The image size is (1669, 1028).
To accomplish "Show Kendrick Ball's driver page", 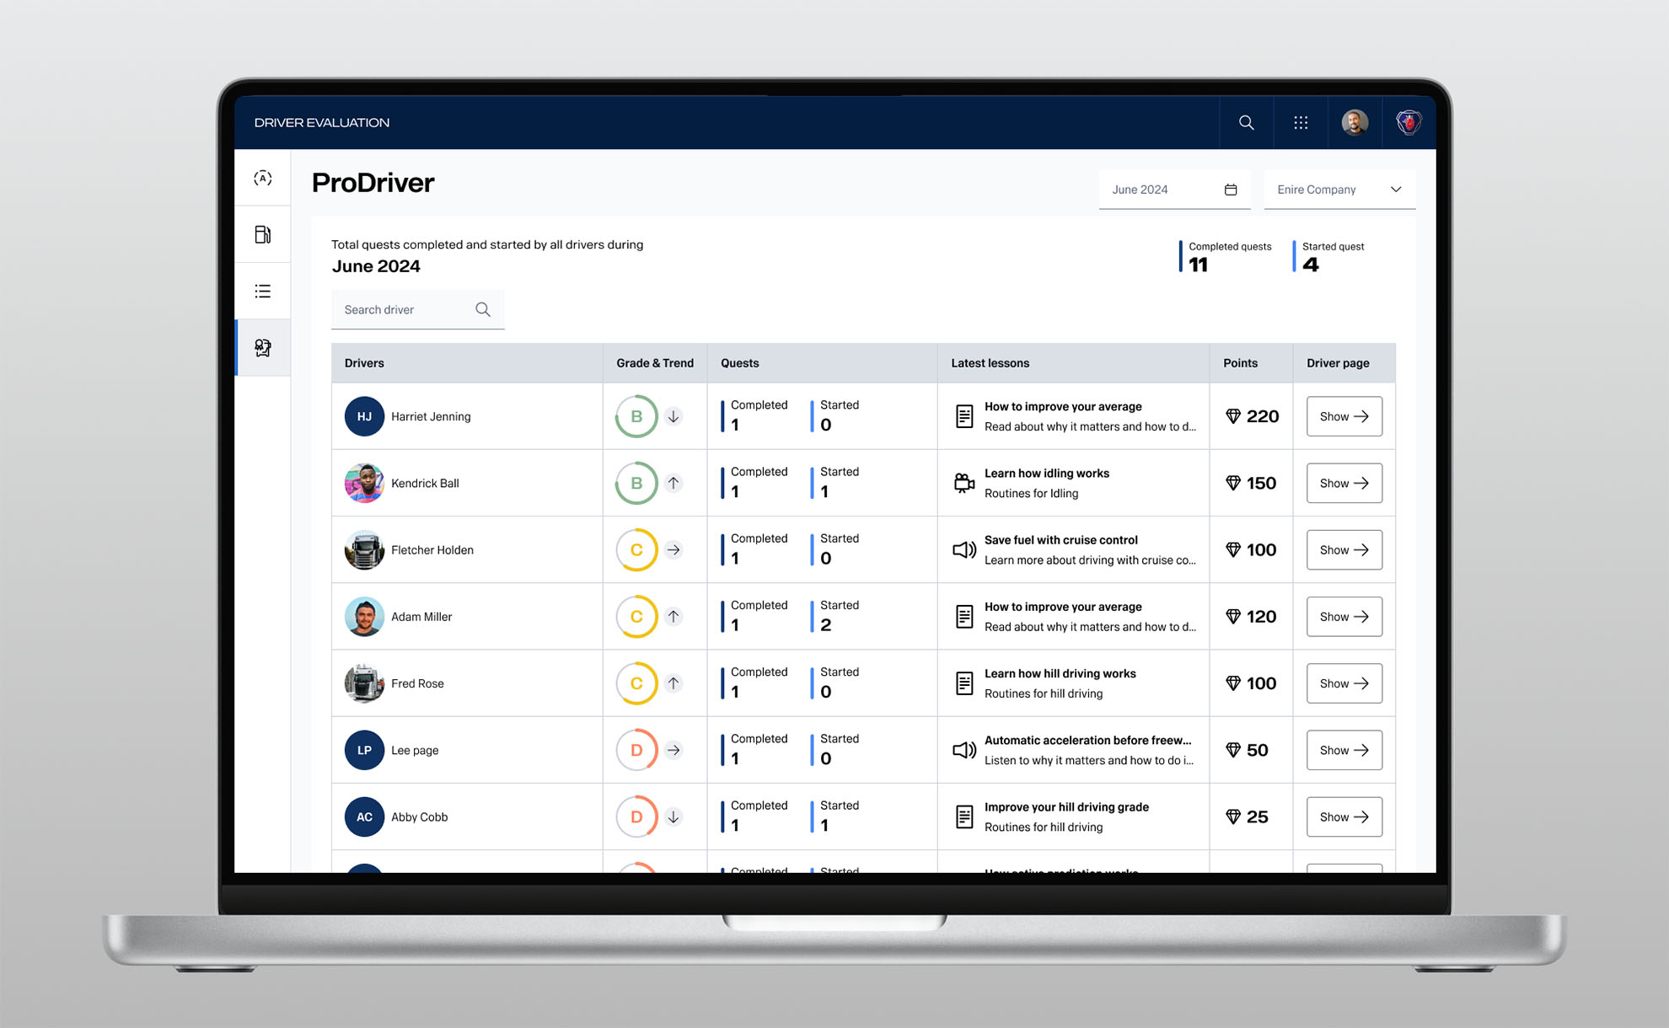I will [1344, 483].
